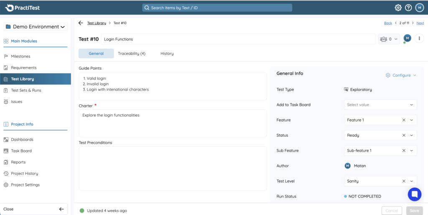Expand the Configure dropdown in General Info

[401, 75]
